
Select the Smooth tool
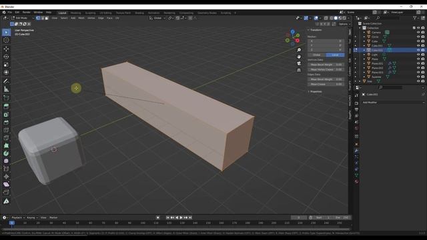tap(6, 161)
